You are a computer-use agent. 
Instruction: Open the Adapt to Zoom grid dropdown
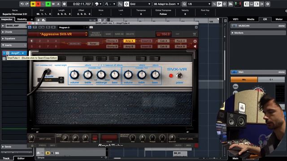click(166, 4)
